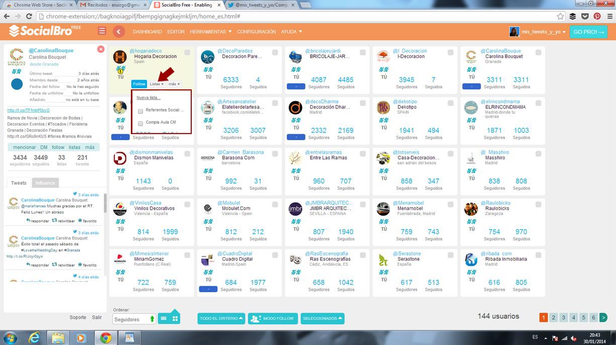Open the Listas dropdown on Hogaria card
Screen dimensions: 616x345
click(x=157, y=84)
